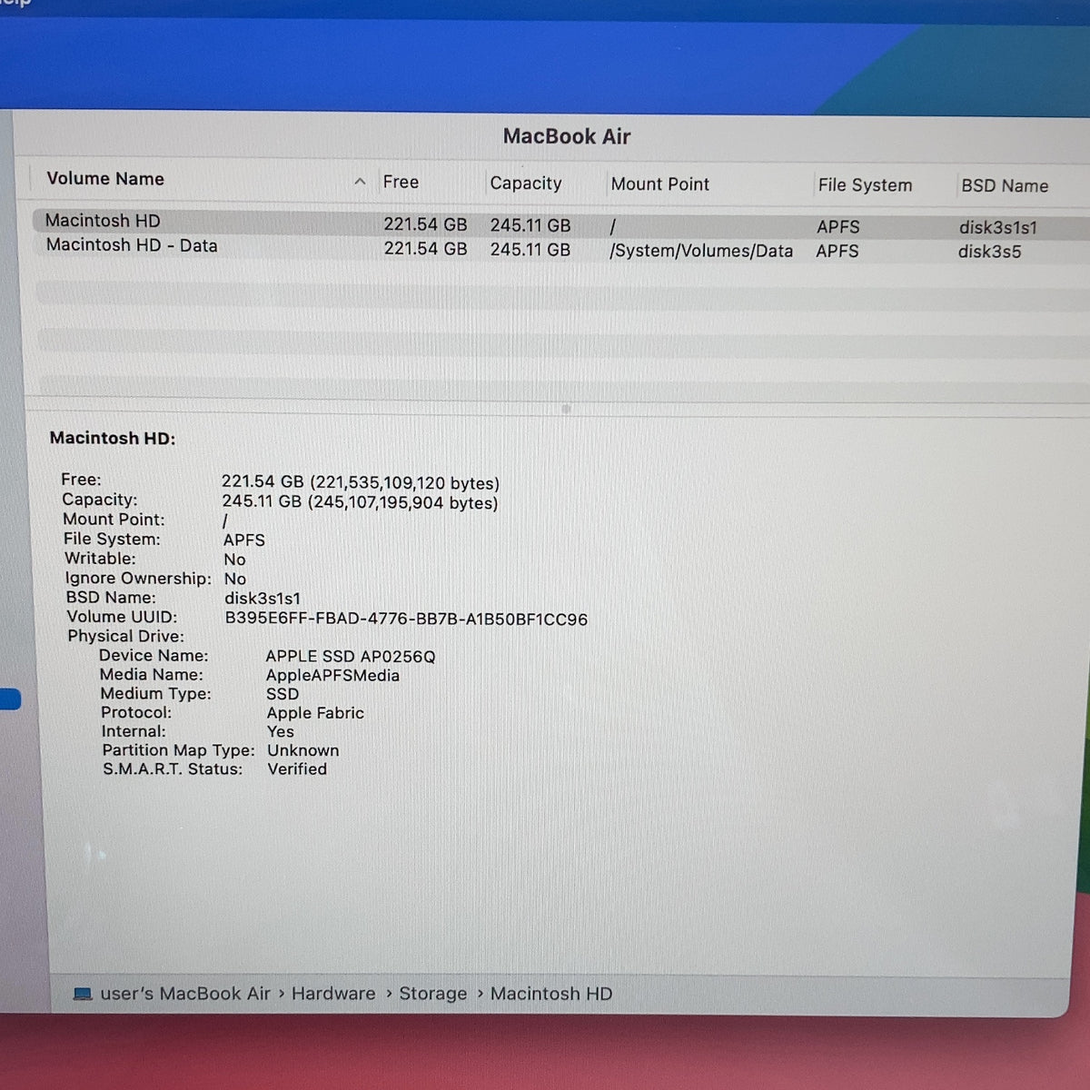Sort by the Volume Name column header
This screenshot has width=1090, height=1090.
point(105,179)
